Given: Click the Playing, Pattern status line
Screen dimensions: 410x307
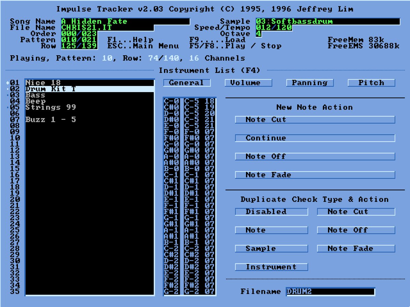Looking at the screenshot, I should coord(127,58).
